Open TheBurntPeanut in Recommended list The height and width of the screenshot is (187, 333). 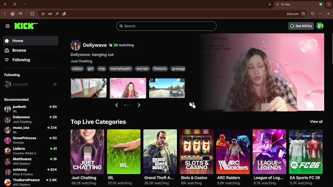[x=31, y=182]
